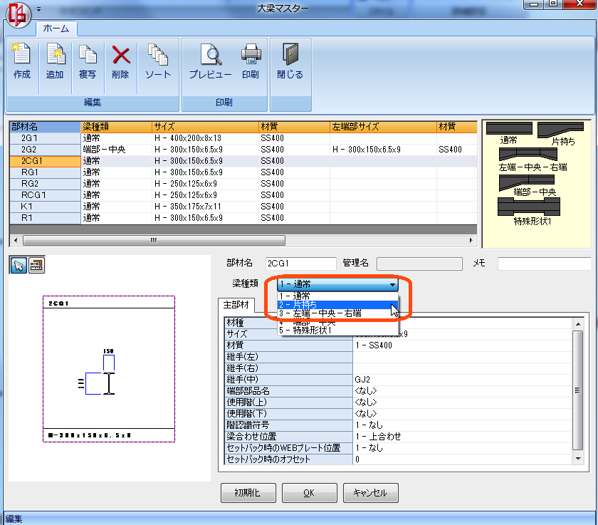Screen dimensions: 598x525
Task: Select the measurement tool beside pointer icon
Action: (36, 266)
